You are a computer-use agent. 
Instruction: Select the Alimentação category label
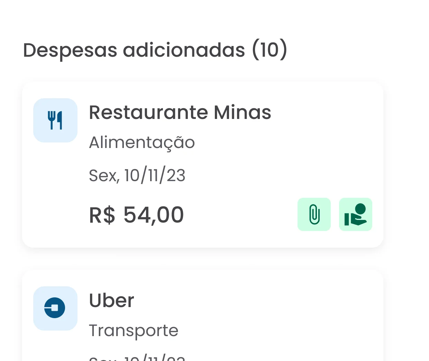[142, 142]
